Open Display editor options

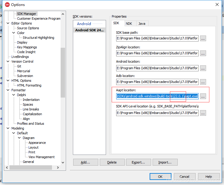[22, 42]
